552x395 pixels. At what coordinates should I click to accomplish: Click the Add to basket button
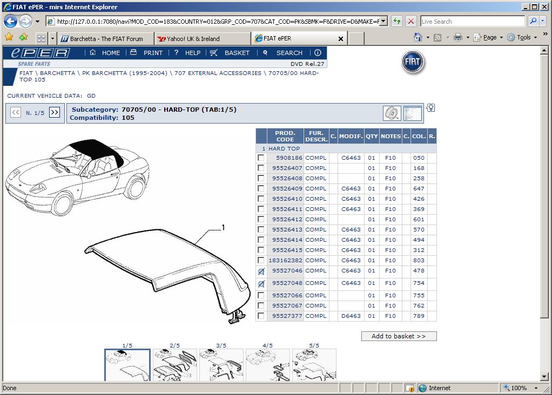399,336
